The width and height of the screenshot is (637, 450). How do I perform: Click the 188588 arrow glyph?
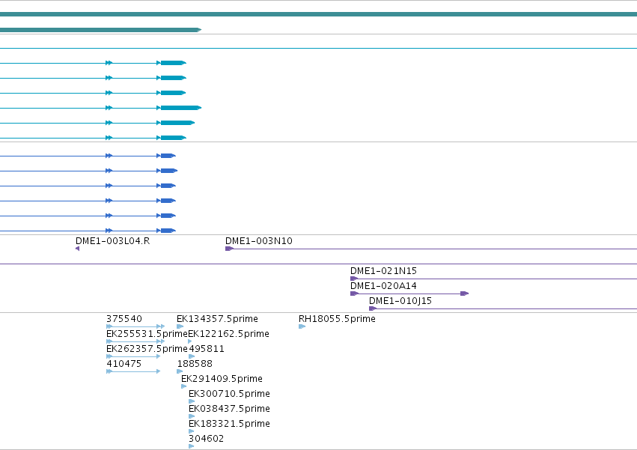(x=180, y=371)
